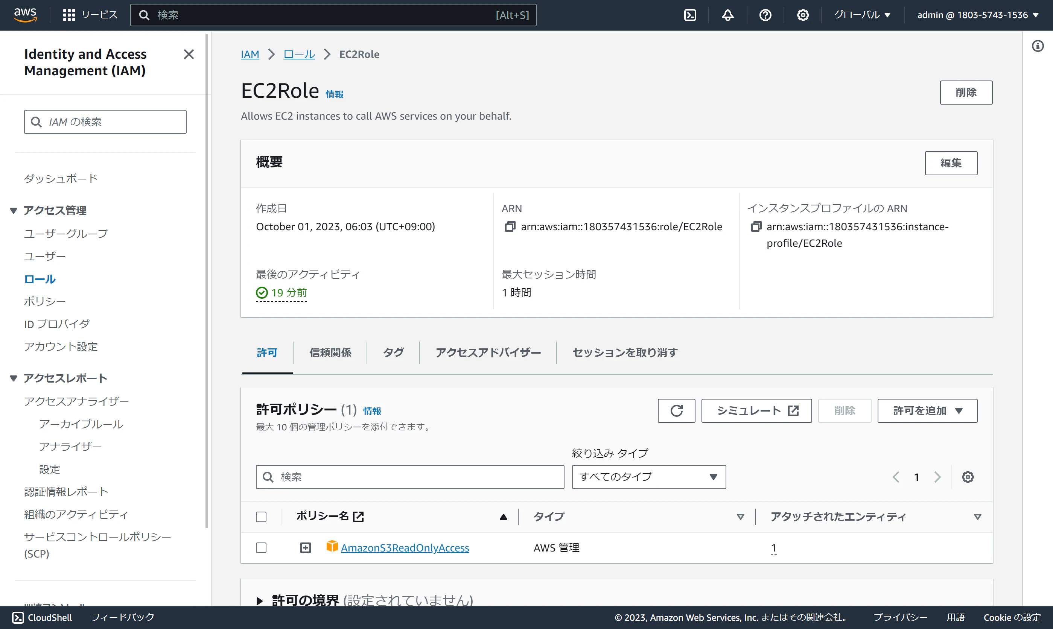
Task: Open the info panel icon on right edge
Action: [x=1038, y=46]
